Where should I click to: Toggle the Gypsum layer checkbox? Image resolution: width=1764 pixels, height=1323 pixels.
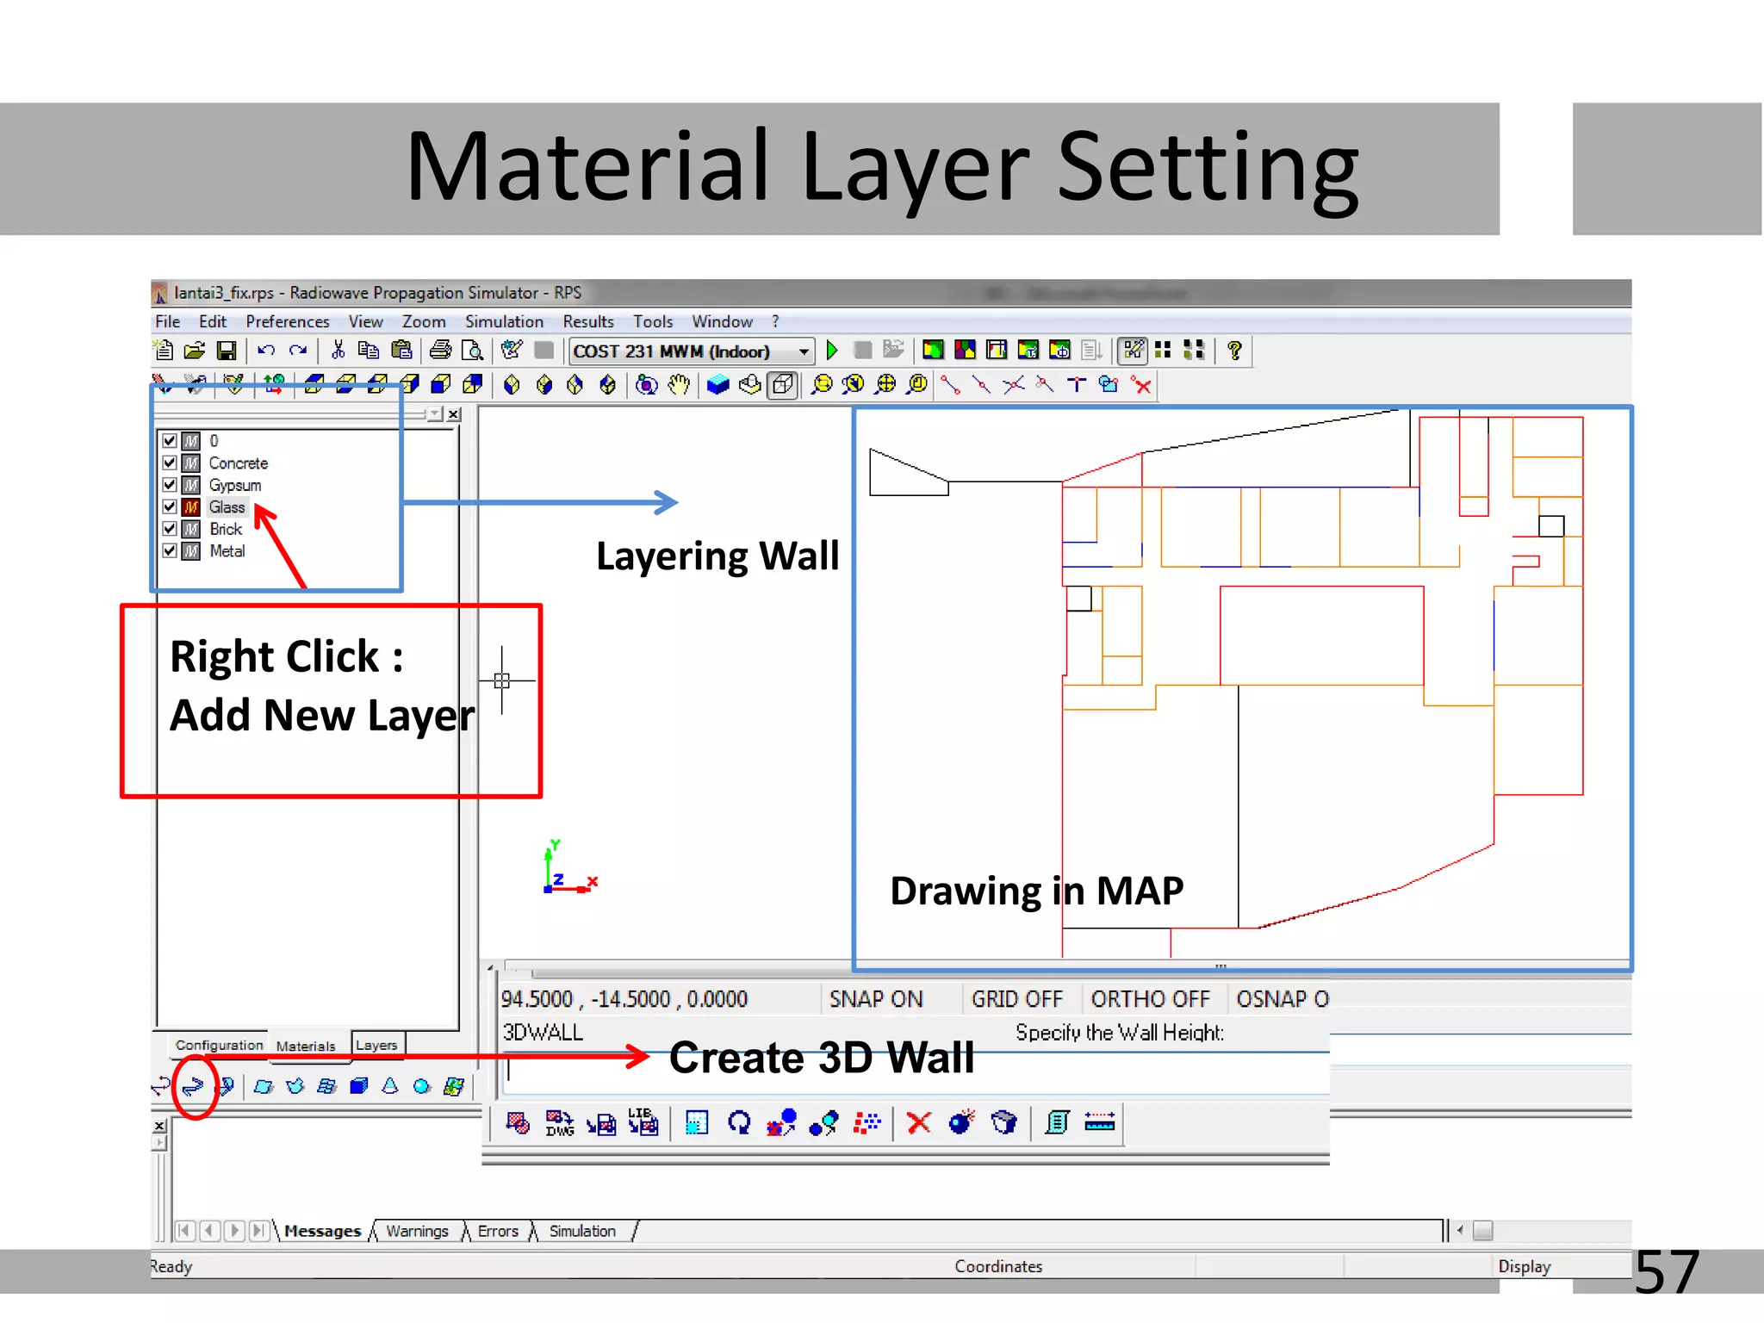pos(170,485)
